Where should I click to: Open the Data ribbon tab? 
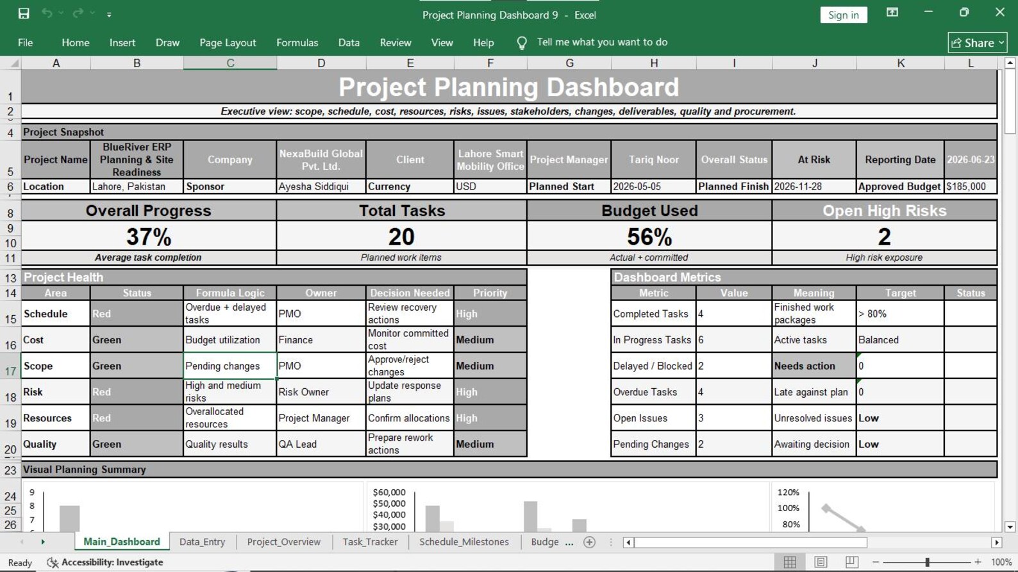pyautogui.click(x=349, y=43)
